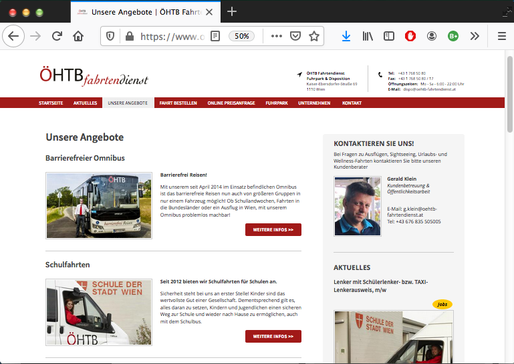Click the yellow Jobs badge

(442, 304)
